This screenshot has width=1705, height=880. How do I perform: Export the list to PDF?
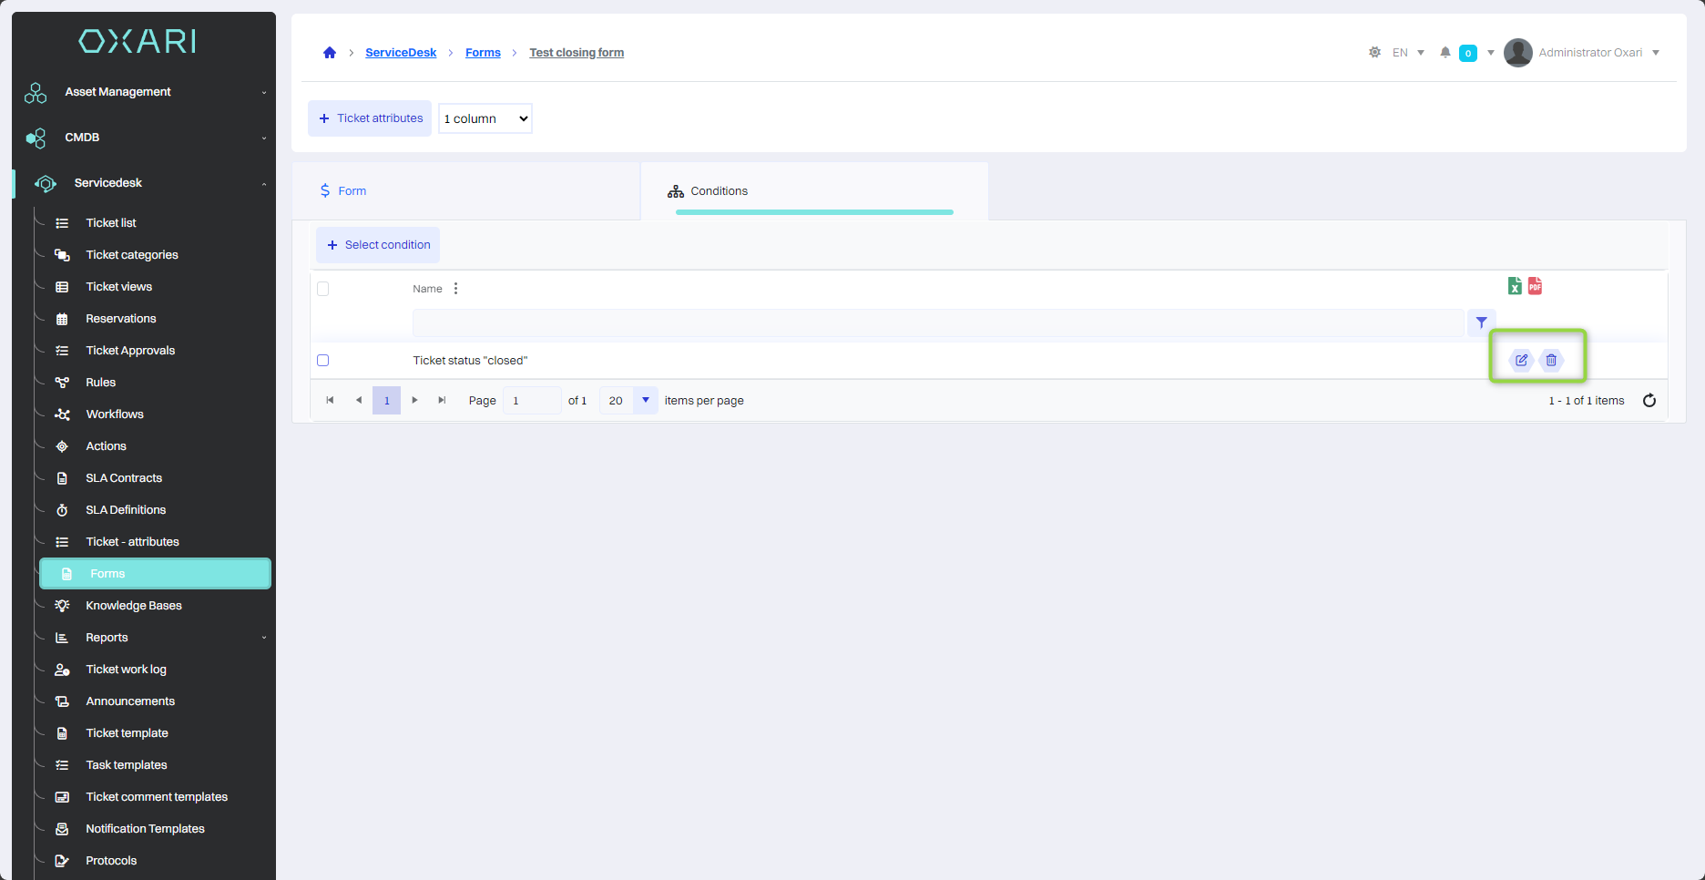coord(1536,286)
